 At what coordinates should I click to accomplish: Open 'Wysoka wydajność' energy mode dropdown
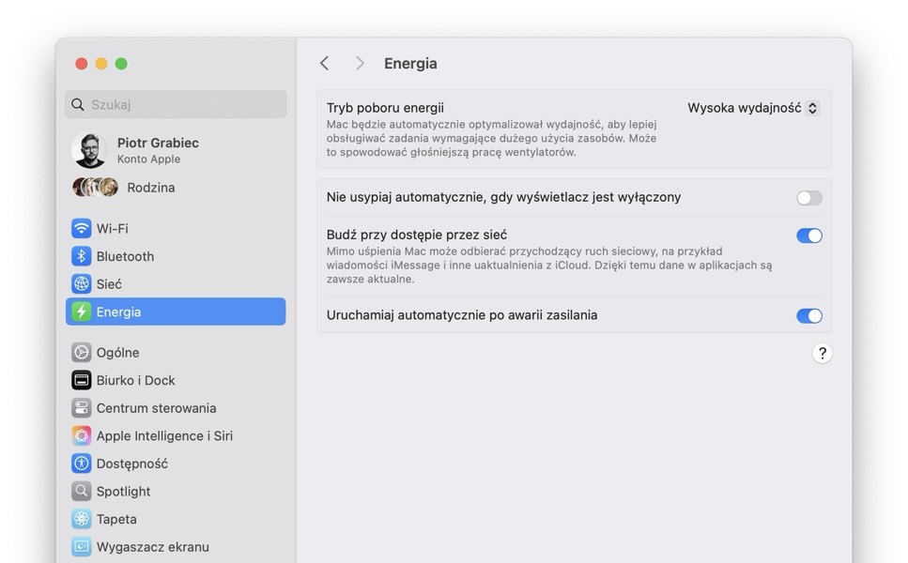(x=753, y=108)
